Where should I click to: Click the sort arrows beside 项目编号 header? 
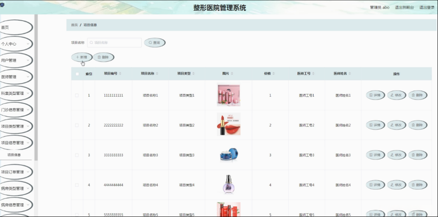click(x=120, y=74)
